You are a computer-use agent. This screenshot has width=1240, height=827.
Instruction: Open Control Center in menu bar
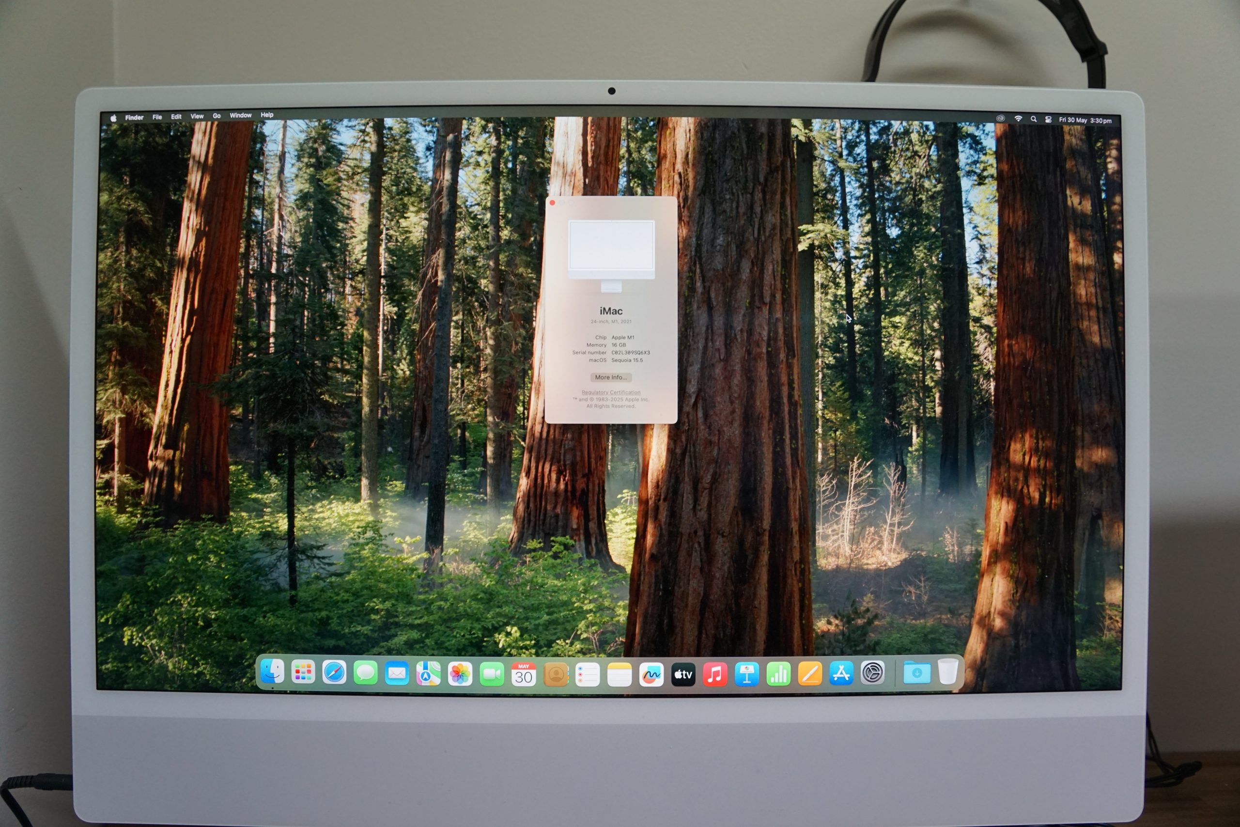[x=1048, y=120]
